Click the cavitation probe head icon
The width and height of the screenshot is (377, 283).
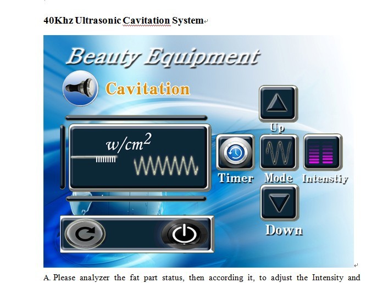click(x=80, y=88)
